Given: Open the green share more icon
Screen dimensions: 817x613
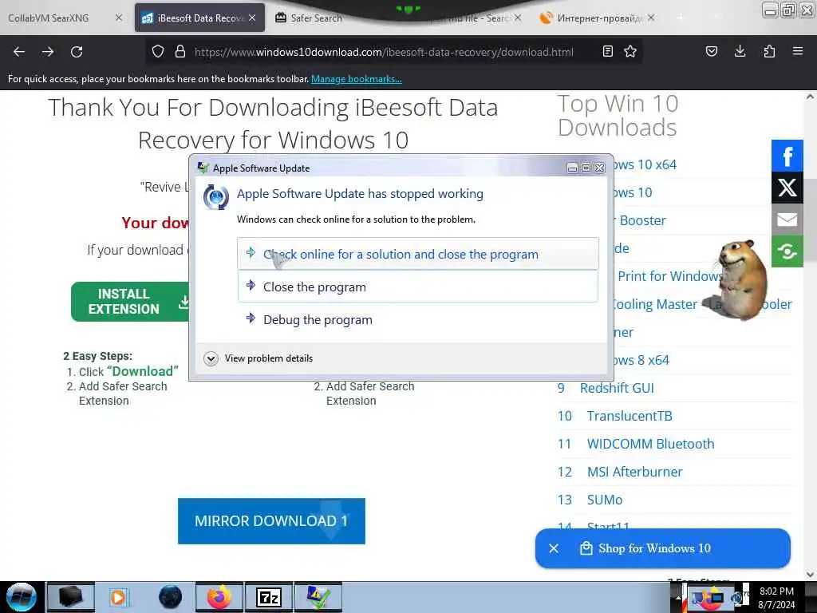Looking at the screenshot, I should [787, 251].
